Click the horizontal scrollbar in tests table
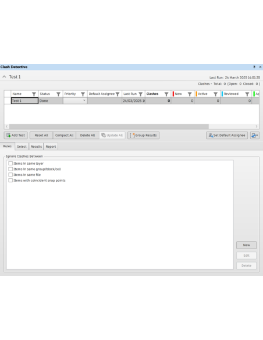This screenshot has width=263, height=340. tap(109, 126)
